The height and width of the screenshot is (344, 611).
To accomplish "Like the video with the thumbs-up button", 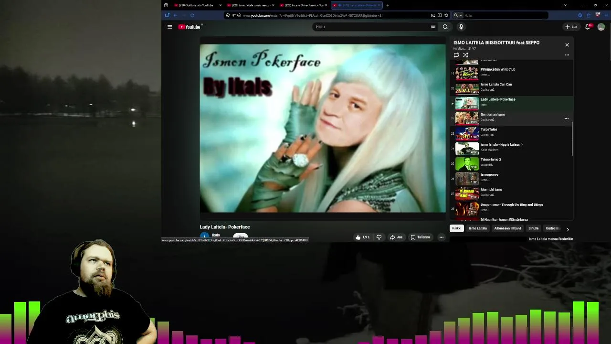I will [x=363, y=237].
